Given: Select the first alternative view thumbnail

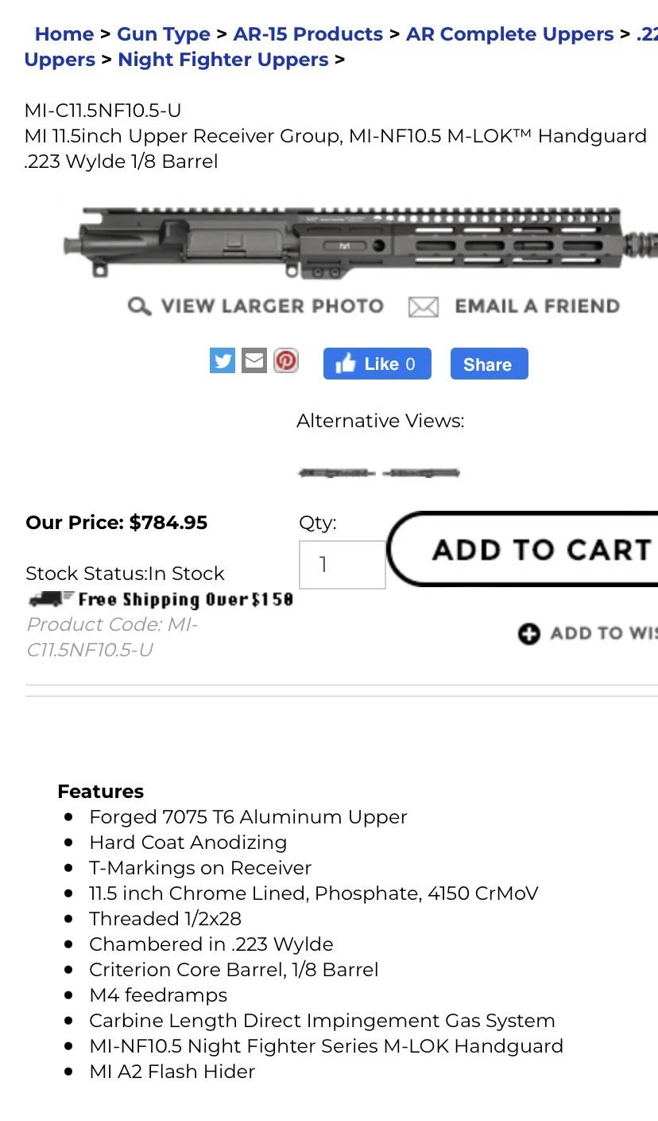Looking at the screenshot, I should 335,471.
